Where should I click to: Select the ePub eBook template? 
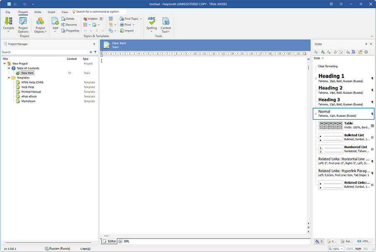[x=29, y=97]
